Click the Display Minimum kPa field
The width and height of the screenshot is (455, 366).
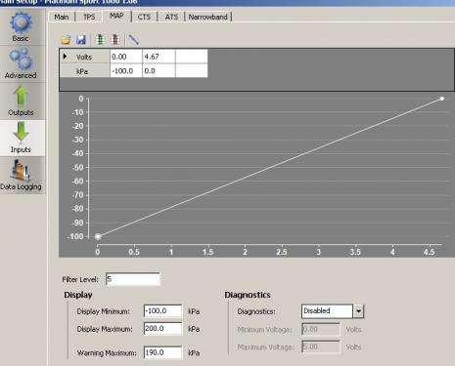tap(162, 311)
